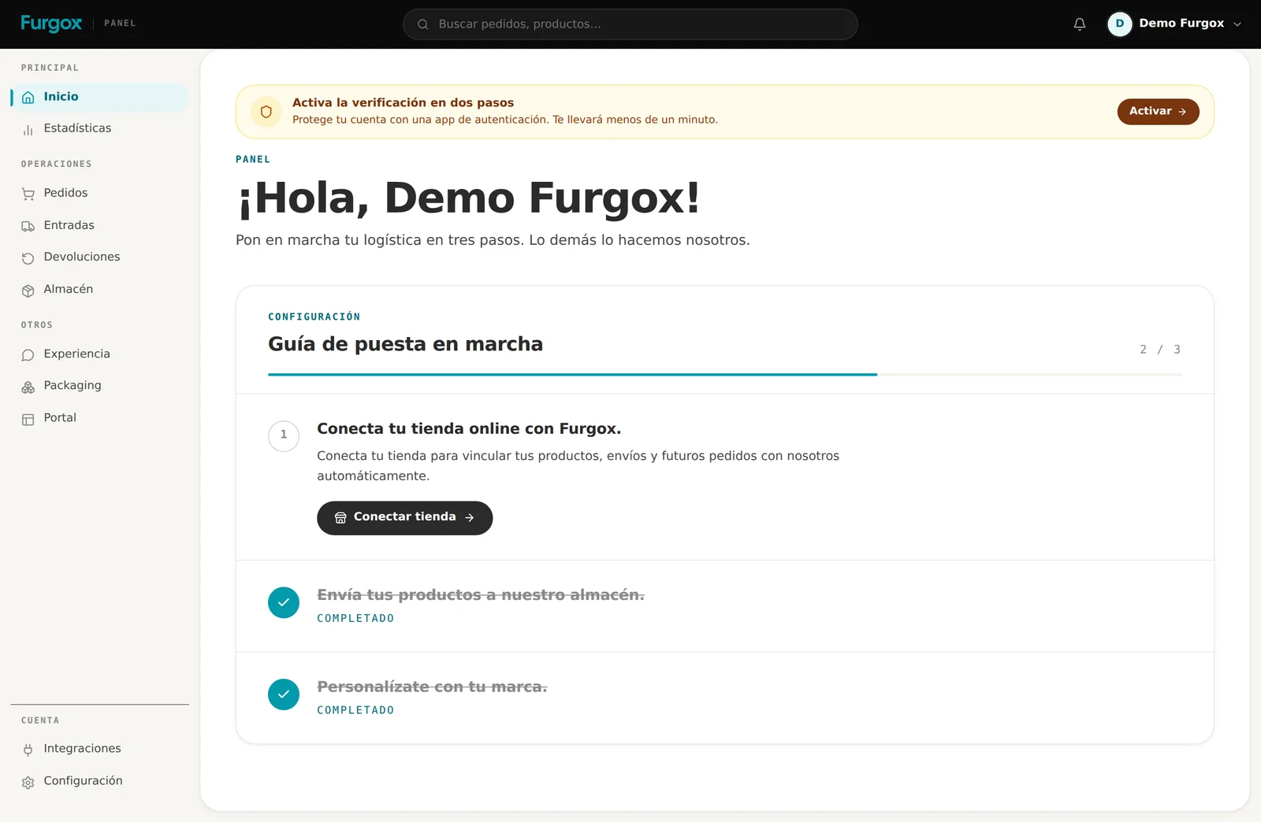Viewport: 1261px width, 822px height.
Task: Click the Configuración gear icon
Action: pos(28,782)
